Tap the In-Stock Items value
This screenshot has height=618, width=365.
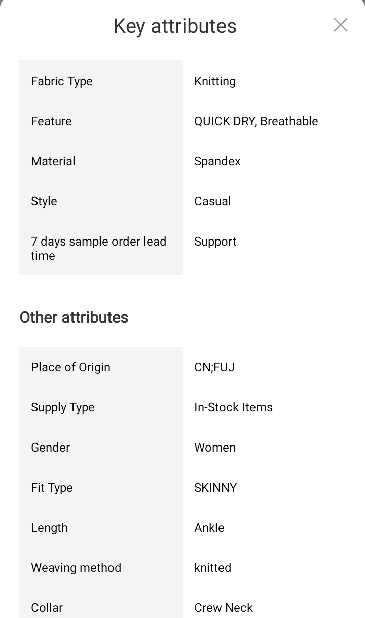click(x=233, y=407)
